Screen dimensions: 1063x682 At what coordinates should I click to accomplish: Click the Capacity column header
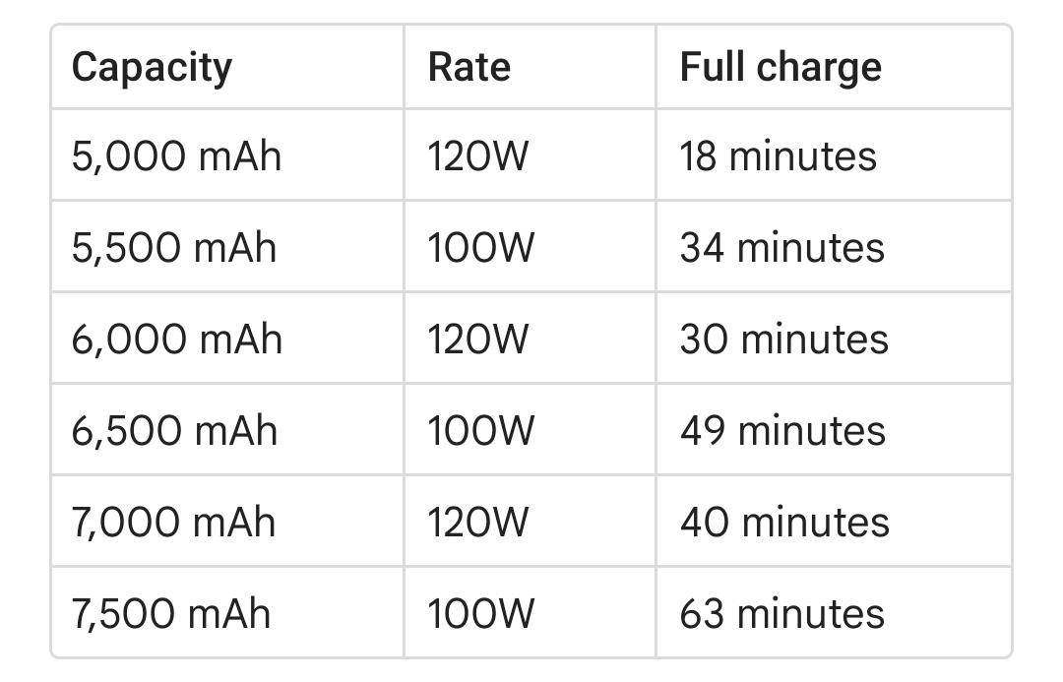click(152, 67)
